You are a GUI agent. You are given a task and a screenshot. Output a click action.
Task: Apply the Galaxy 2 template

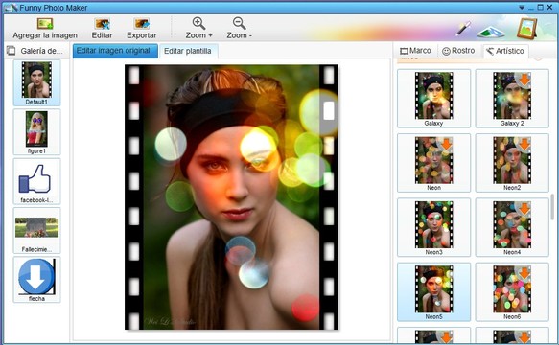pos(512,99)
